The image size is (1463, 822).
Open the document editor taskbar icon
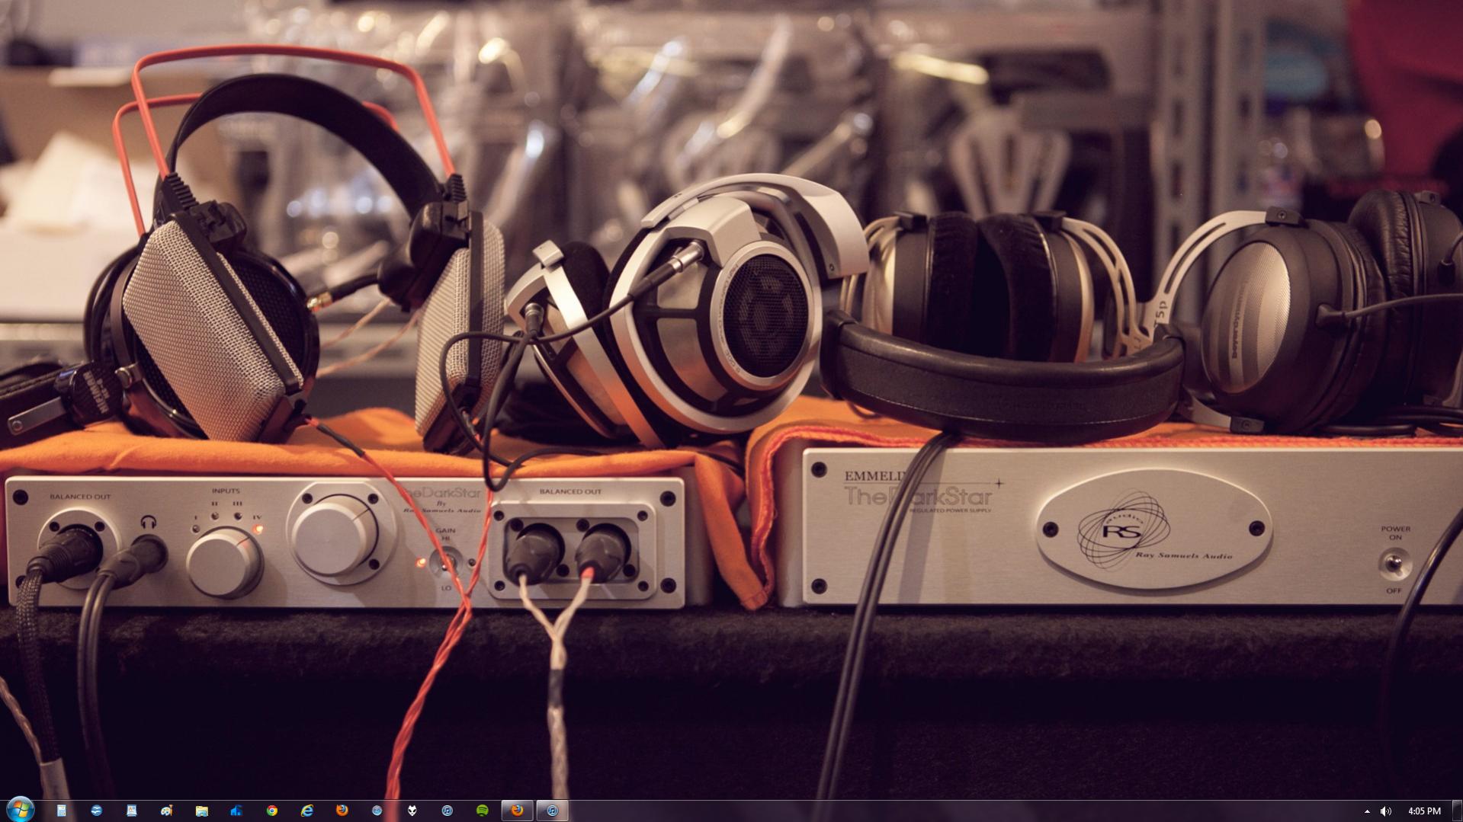(x=131, y=811)
